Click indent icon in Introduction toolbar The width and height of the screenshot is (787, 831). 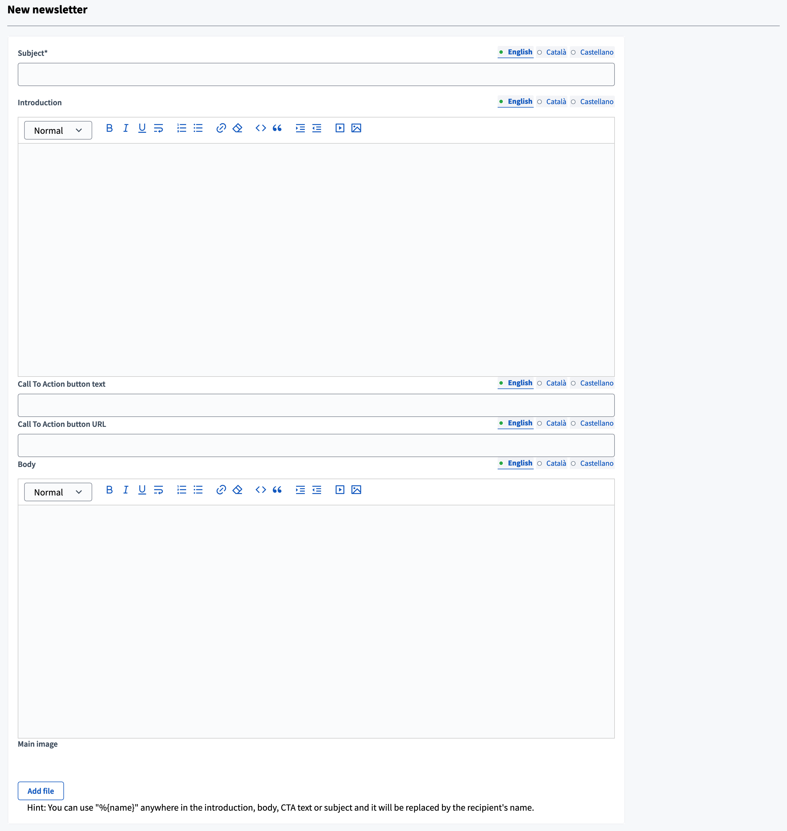[300, 128]
